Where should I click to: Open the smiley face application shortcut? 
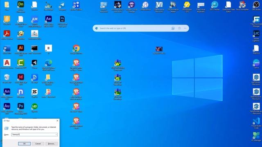tap(21, 33)
